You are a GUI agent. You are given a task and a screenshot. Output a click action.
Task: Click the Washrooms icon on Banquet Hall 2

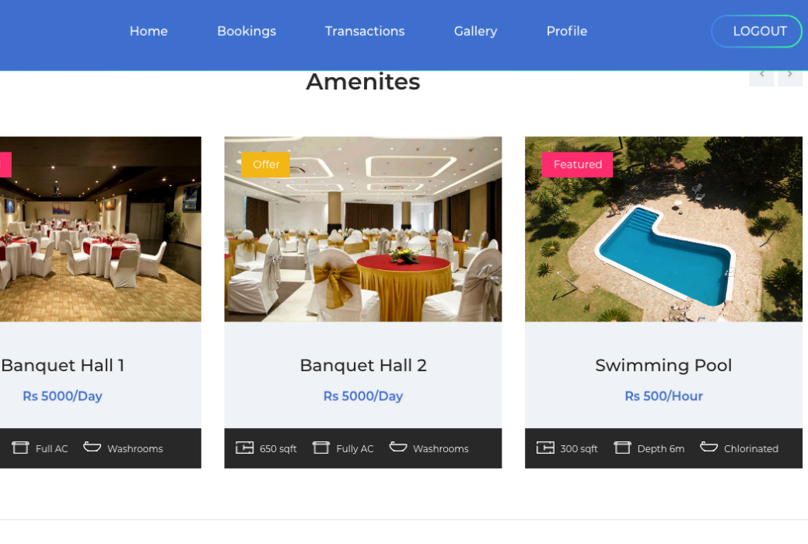coord(398,447)
